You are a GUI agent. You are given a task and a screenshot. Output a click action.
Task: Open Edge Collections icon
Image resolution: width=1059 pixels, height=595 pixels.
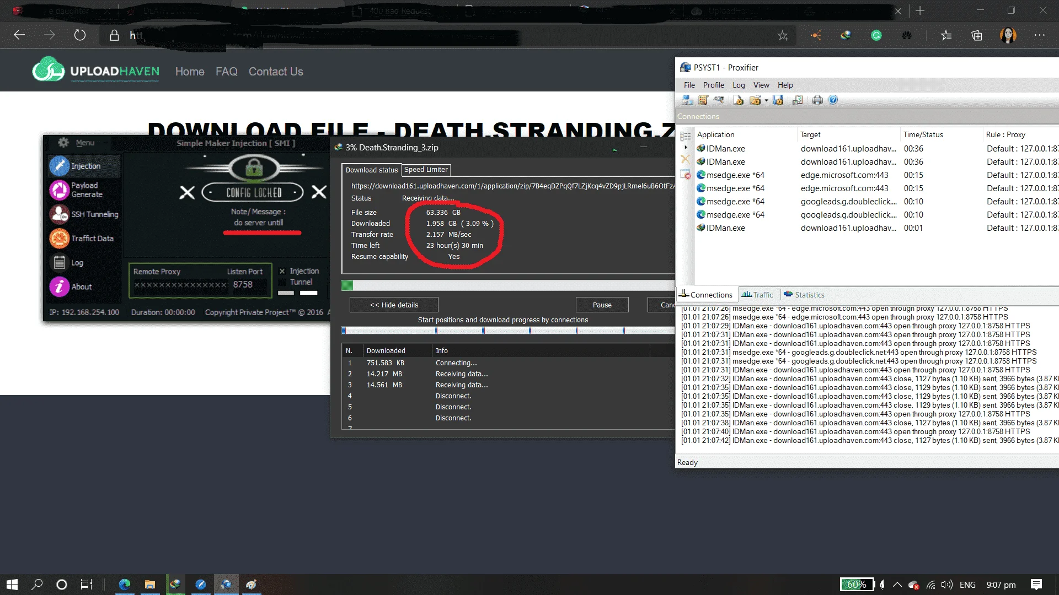[x=977, y=35]
